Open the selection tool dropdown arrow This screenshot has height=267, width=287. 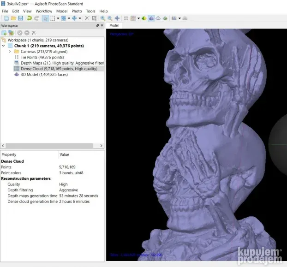pyautogui.click(x=58, y=18)
